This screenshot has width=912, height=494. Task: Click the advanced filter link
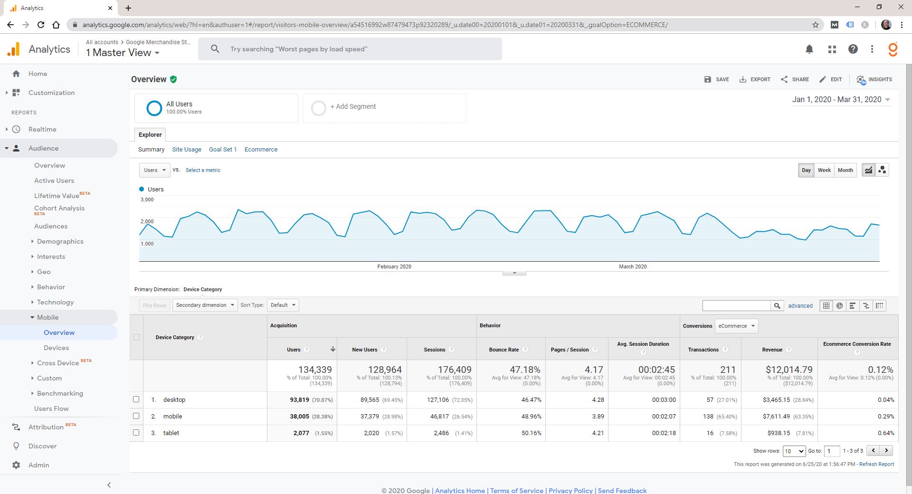pyautogui.click(x=800, y=306)
